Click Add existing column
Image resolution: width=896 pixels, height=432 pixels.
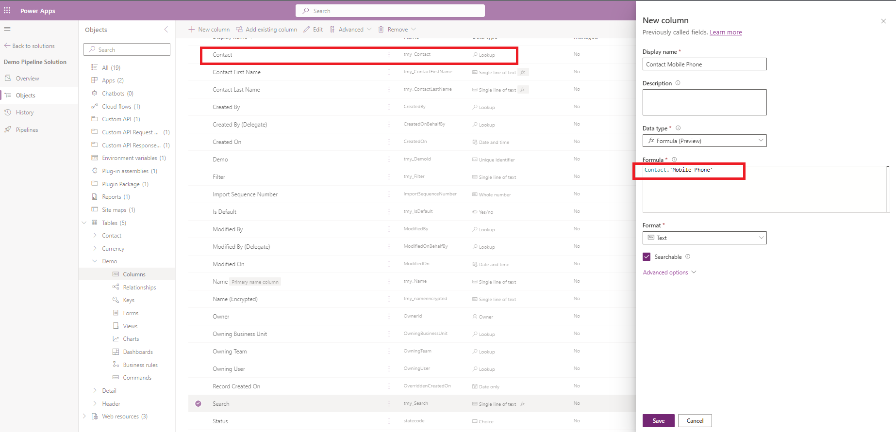(x=266, y=30)
